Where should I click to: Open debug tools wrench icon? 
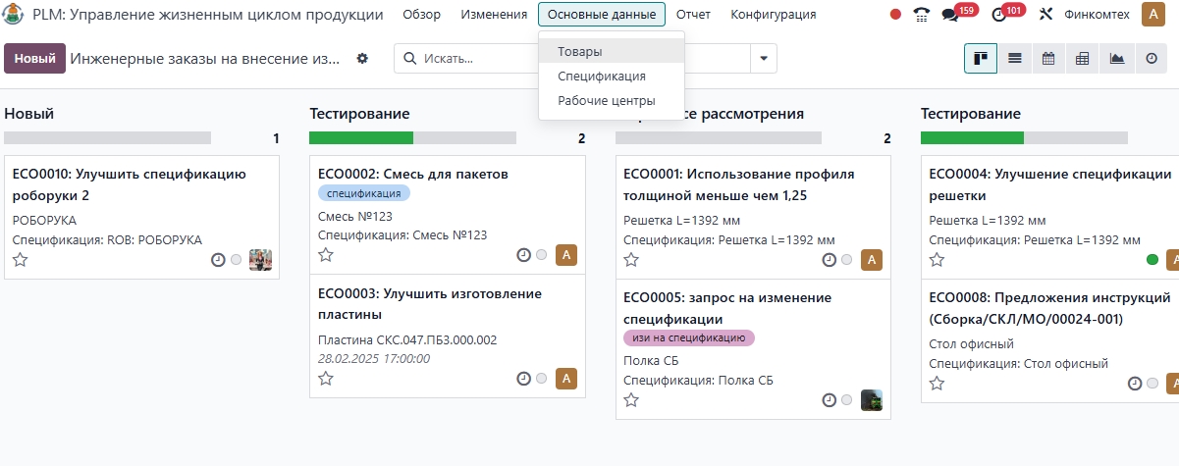click(1045, 15)
